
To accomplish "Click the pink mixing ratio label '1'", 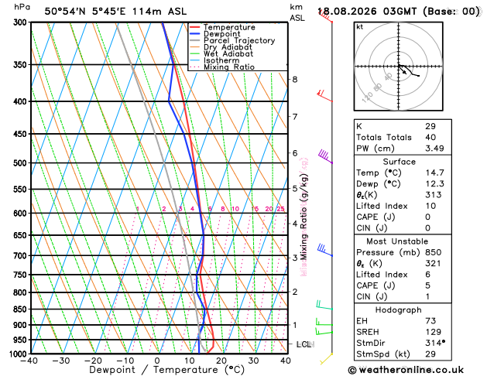I will pyautogui.click(x=138, y=209).
